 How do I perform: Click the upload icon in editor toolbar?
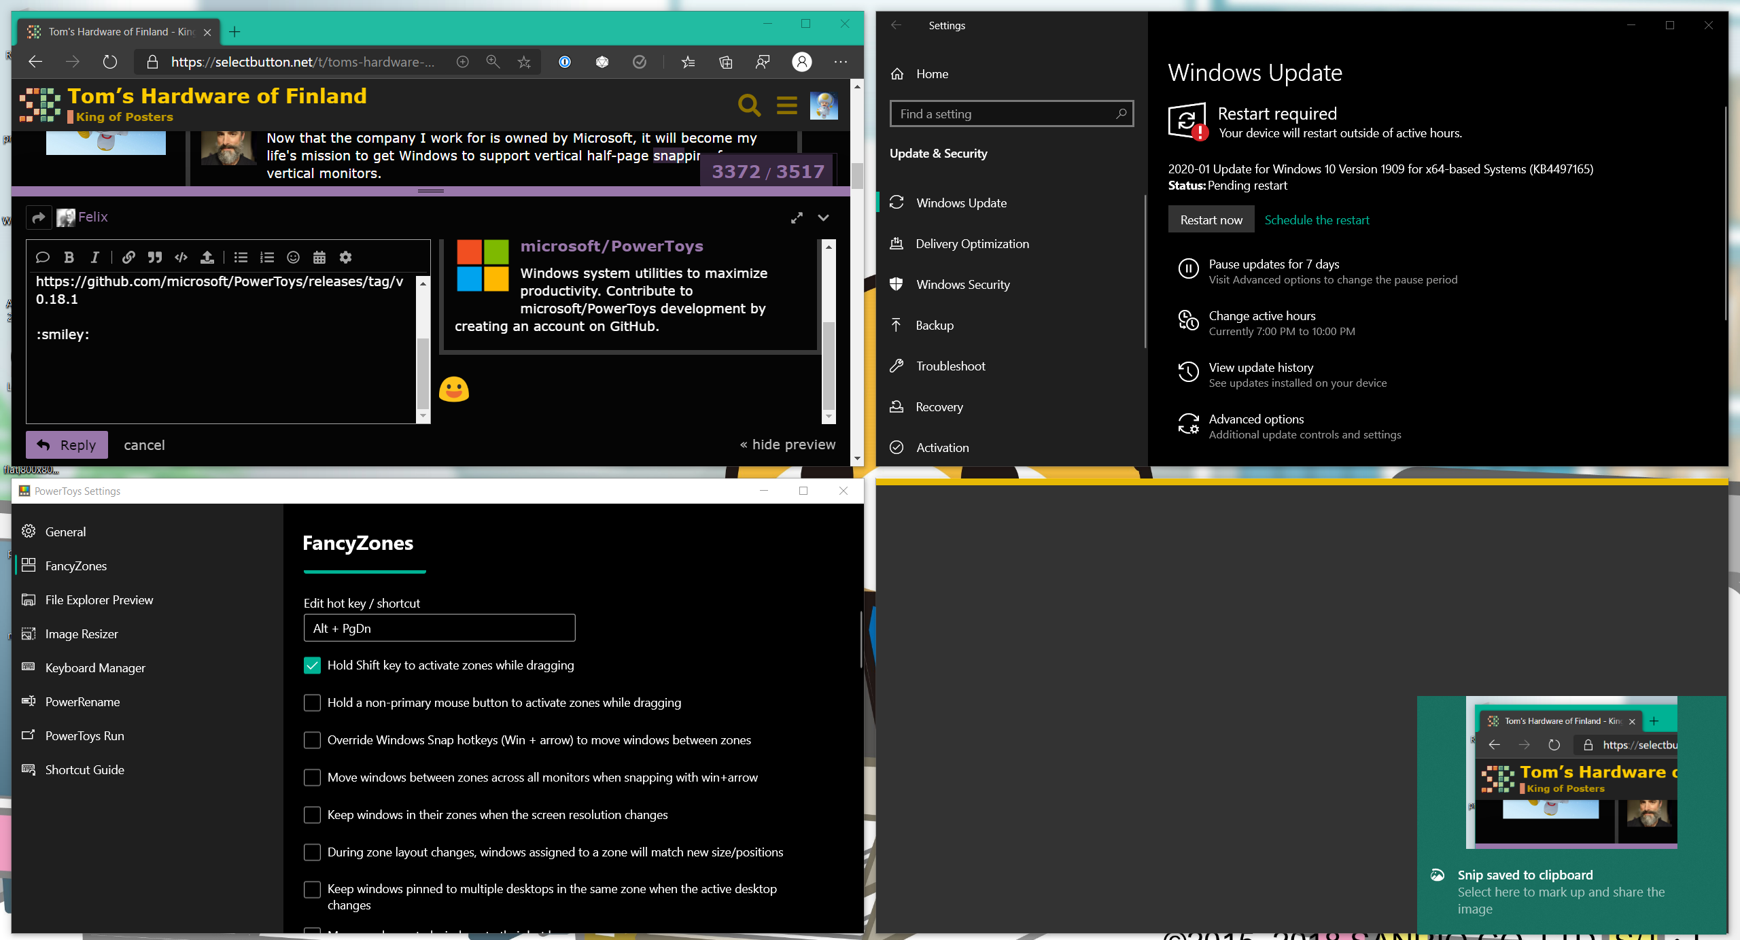pyautogui.click(x=207, y=258)
